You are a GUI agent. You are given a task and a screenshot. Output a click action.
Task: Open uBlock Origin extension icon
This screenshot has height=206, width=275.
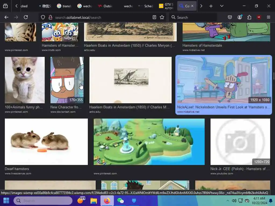click(259, 17)
